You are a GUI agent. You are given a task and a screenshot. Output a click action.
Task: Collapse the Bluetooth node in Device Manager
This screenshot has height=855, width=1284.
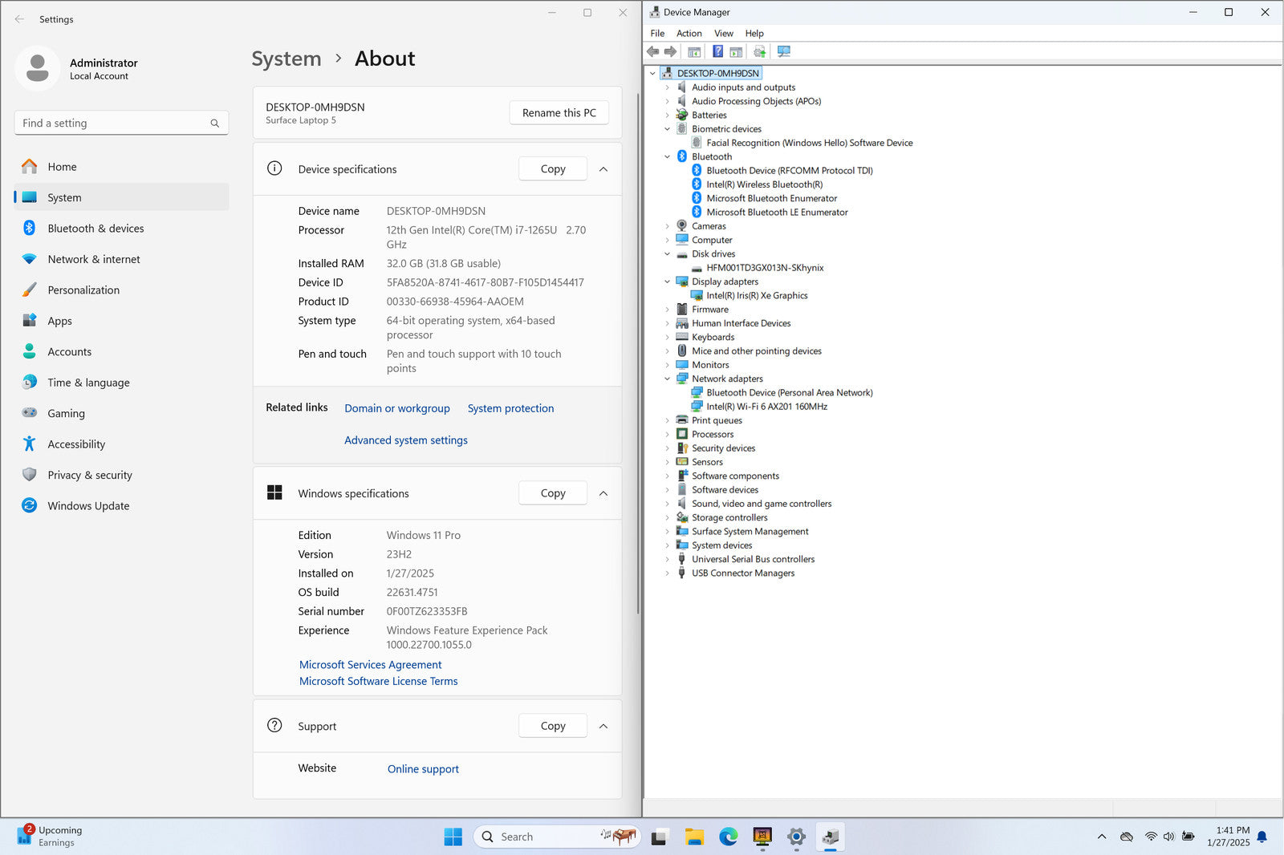tap(667, 156)
